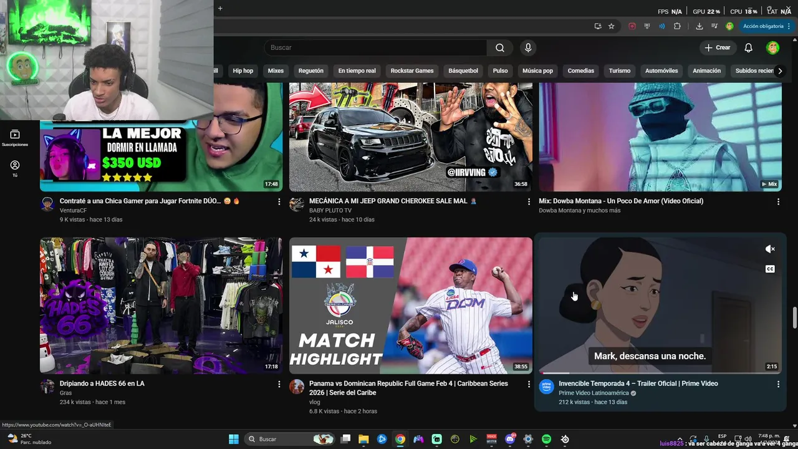Open options menu for Jeep Grand Cherokee video
The image size is (798, 449).
coord(529,202)
